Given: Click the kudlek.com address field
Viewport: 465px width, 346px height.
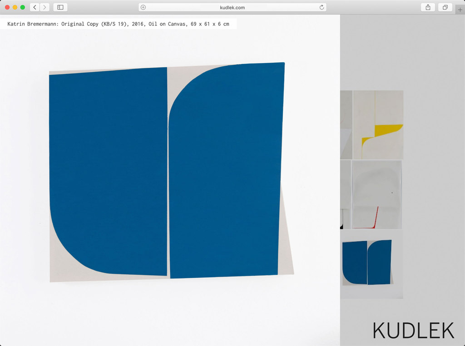Looking at the screenshot, I should pos(232,7).
